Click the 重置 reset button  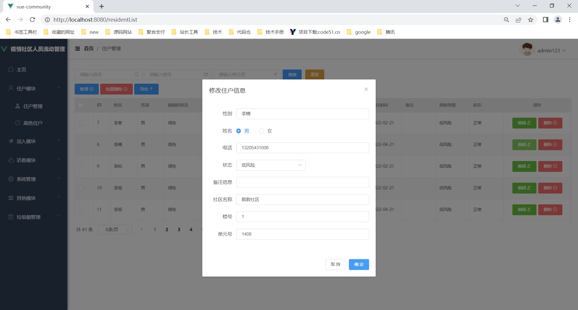click(x=315, y=75)
